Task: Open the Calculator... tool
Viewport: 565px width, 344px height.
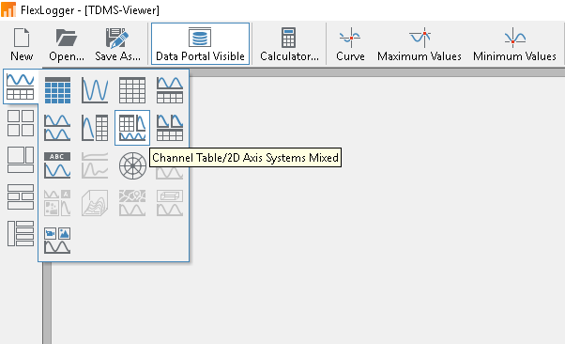Action: pyautogui.click(x=289, y=44)
